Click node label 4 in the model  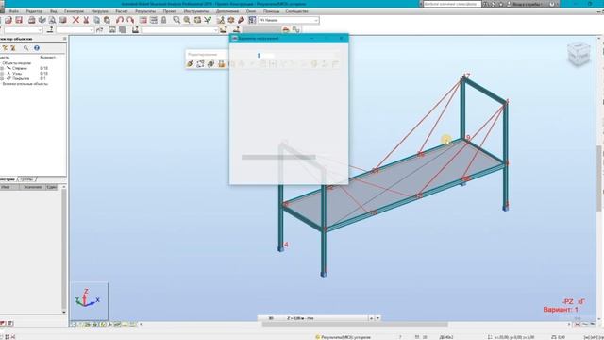[286, 245]
